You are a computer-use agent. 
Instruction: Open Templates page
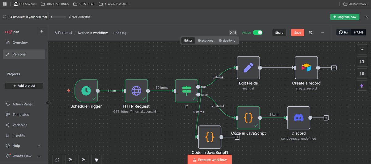[x=24, y=115]
